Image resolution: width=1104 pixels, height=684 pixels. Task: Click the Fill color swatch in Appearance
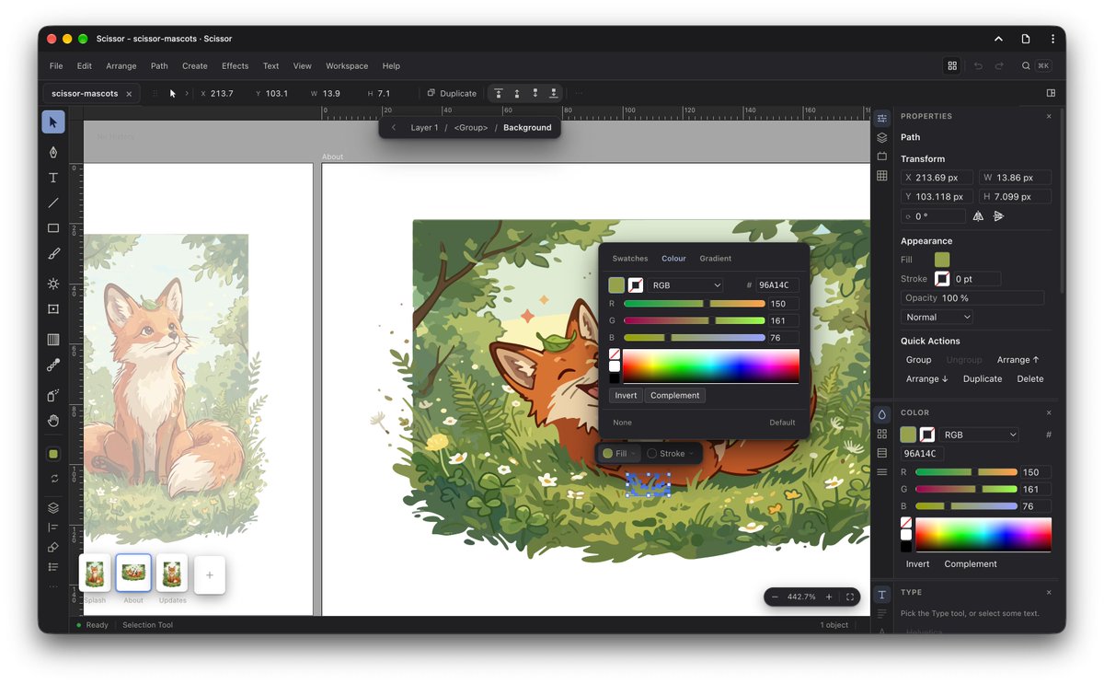point(942,260)
